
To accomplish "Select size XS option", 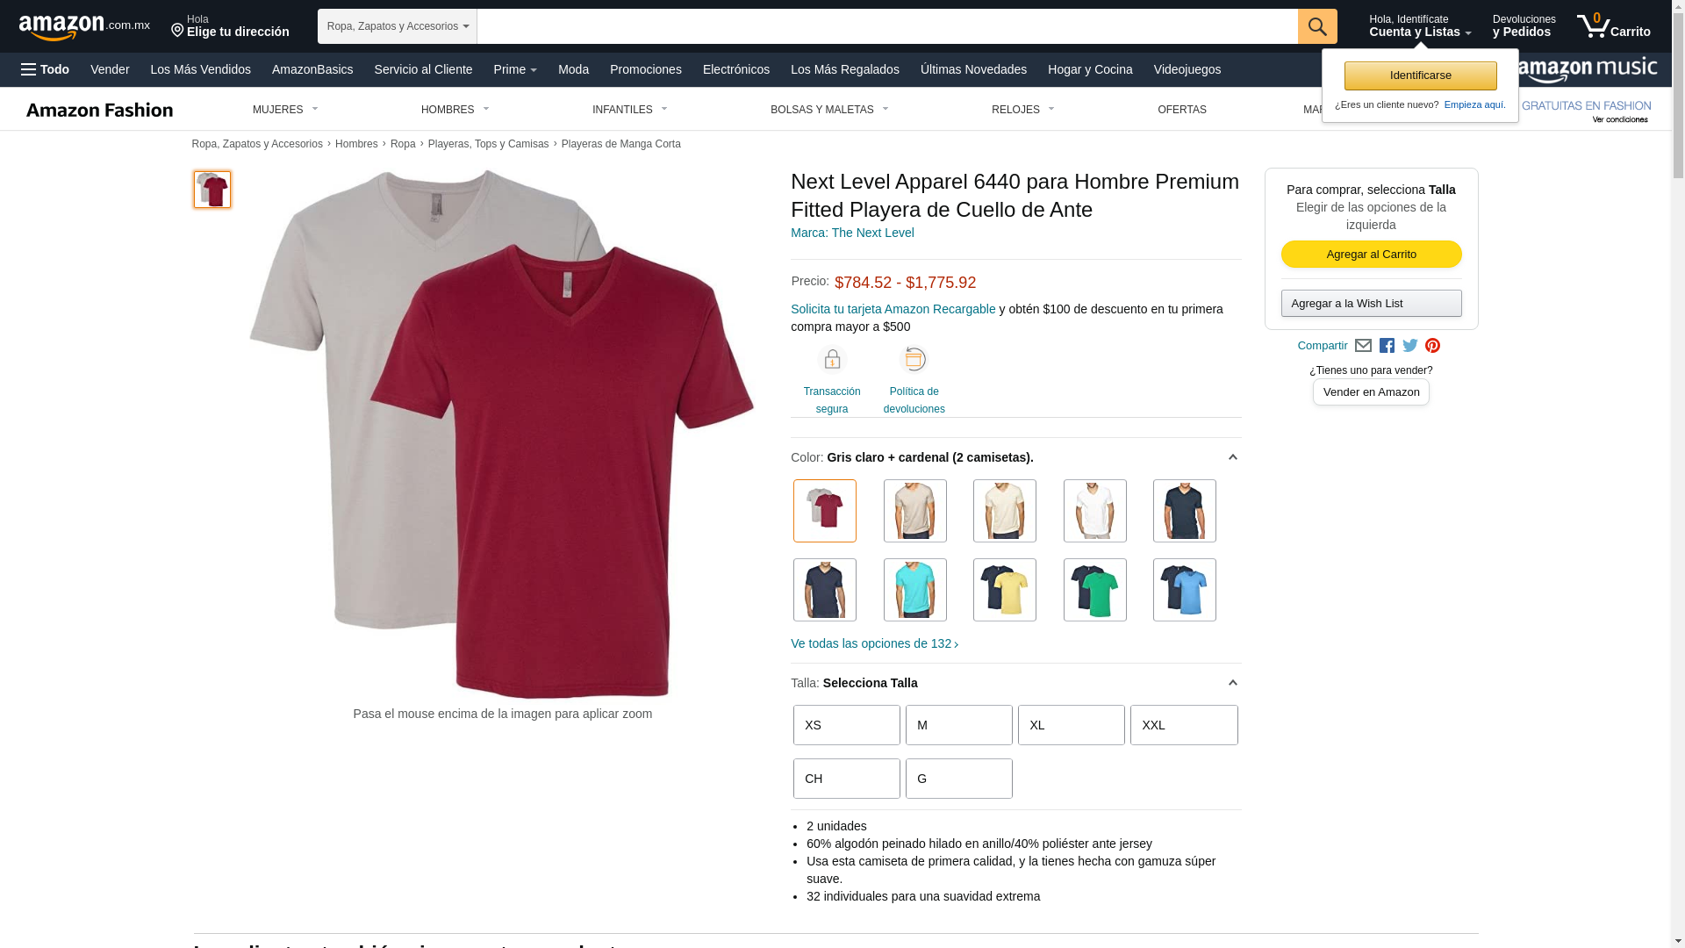I will coord(847,725).
